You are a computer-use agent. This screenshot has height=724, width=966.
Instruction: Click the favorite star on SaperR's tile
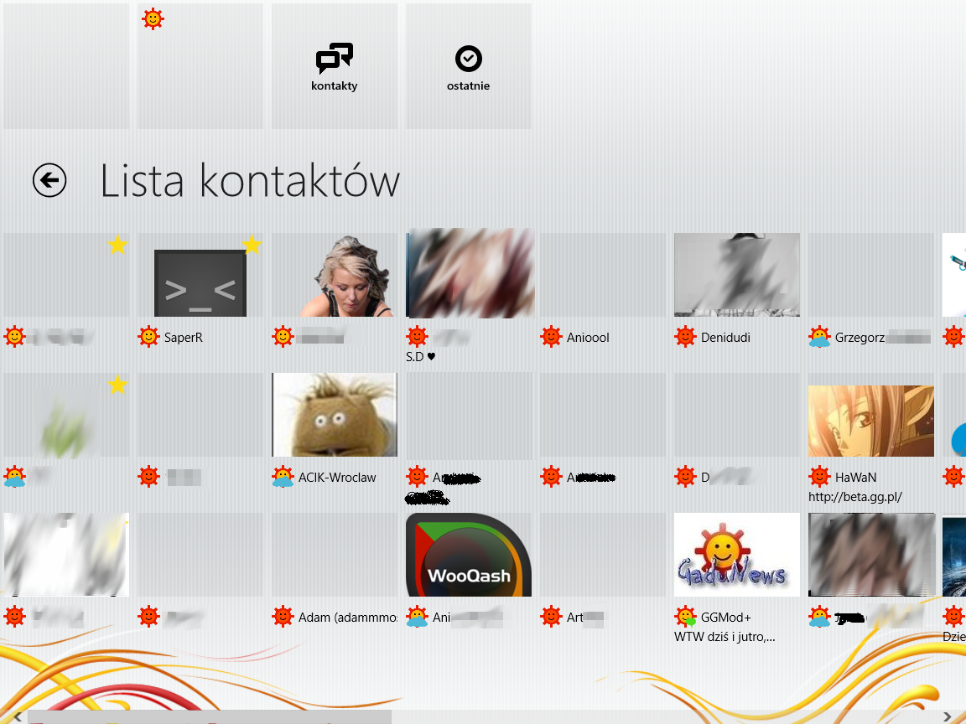coord(252,245)
